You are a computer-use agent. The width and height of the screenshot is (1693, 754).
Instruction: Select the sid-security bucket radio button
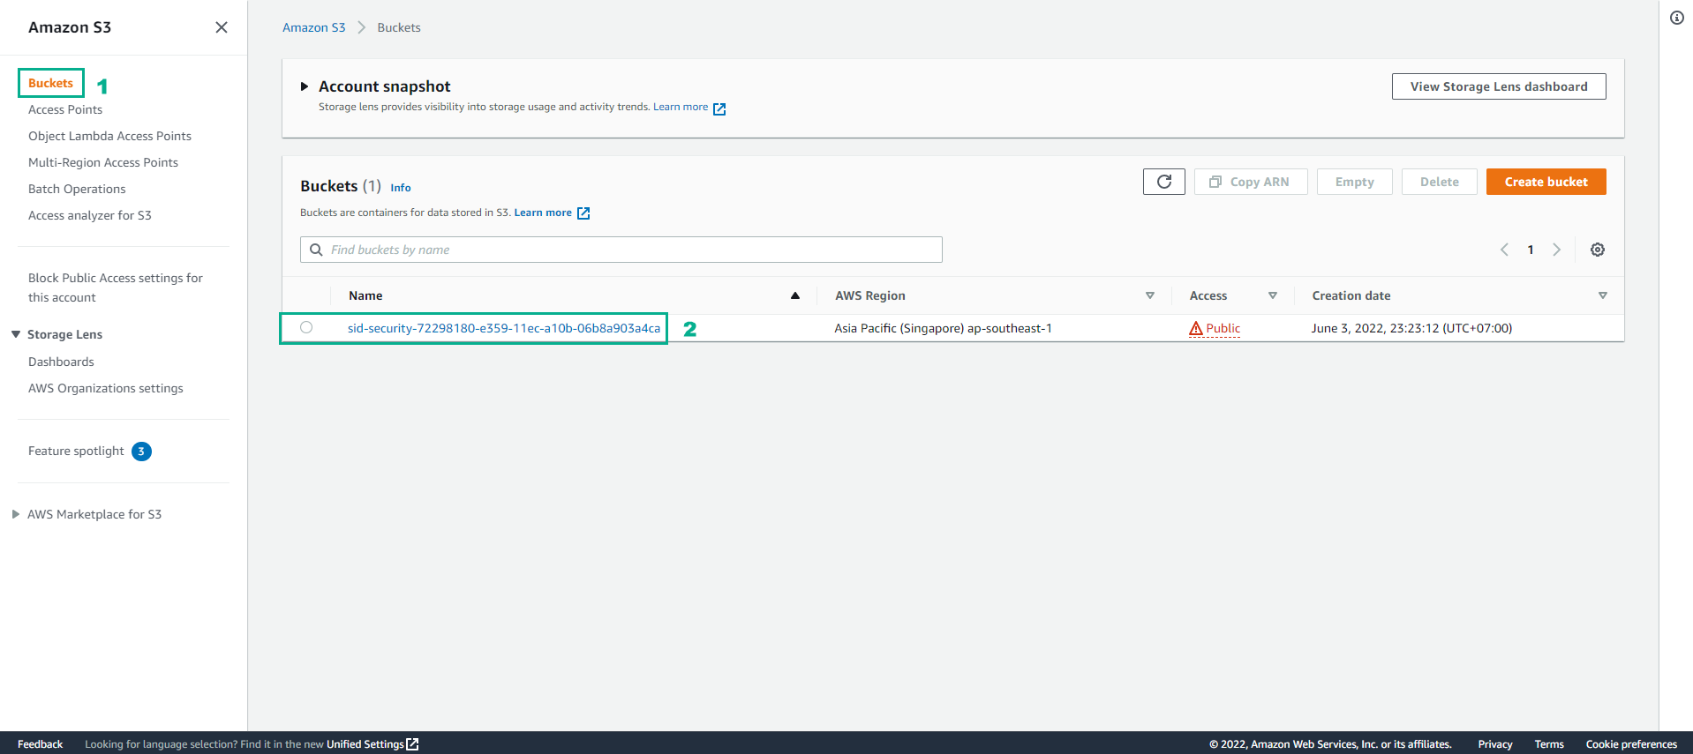(x=306, y=327)
